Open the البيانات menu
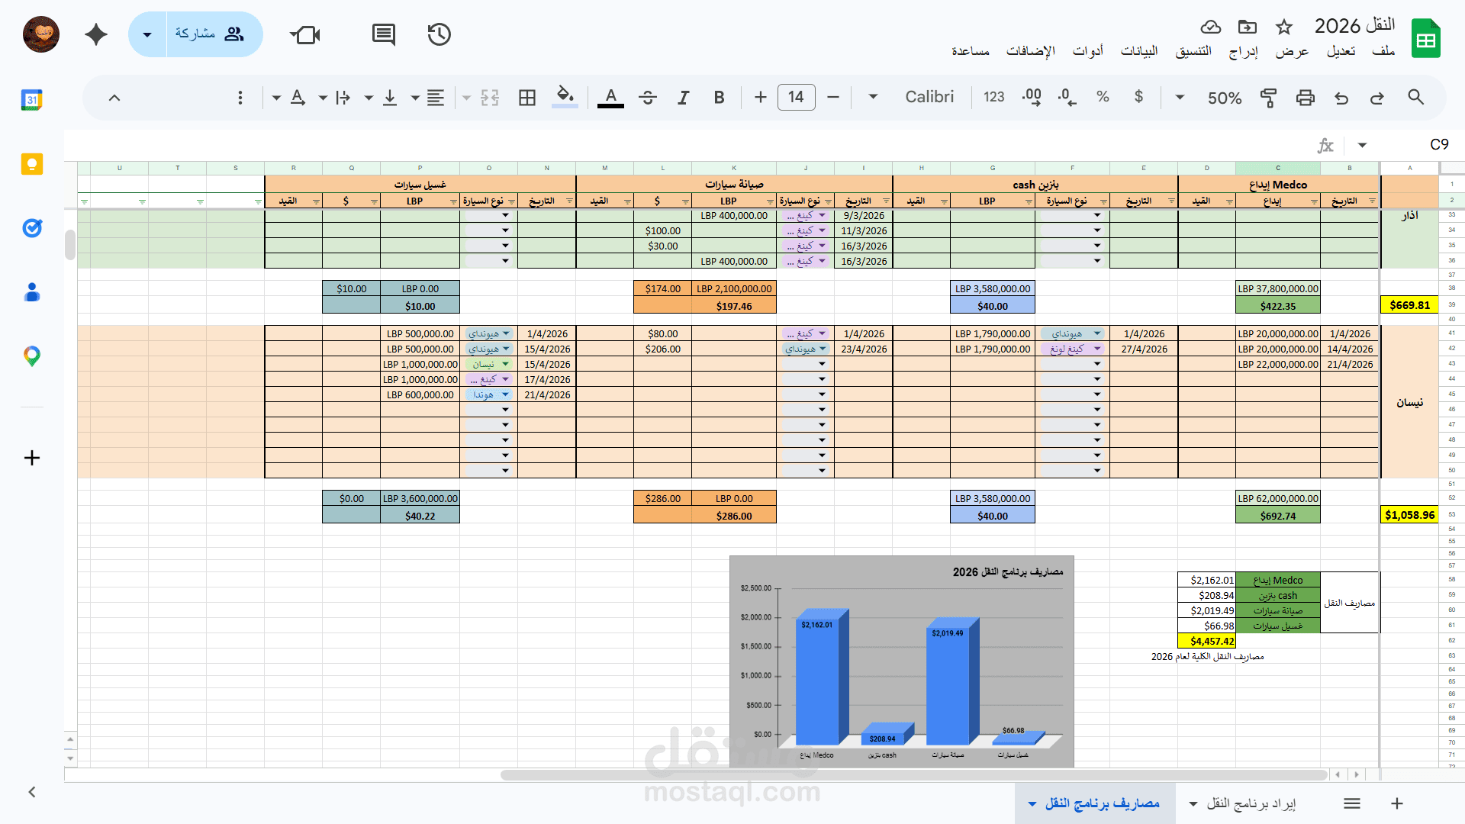This screenshot has height=824, width=1465. pos(1139,51)
